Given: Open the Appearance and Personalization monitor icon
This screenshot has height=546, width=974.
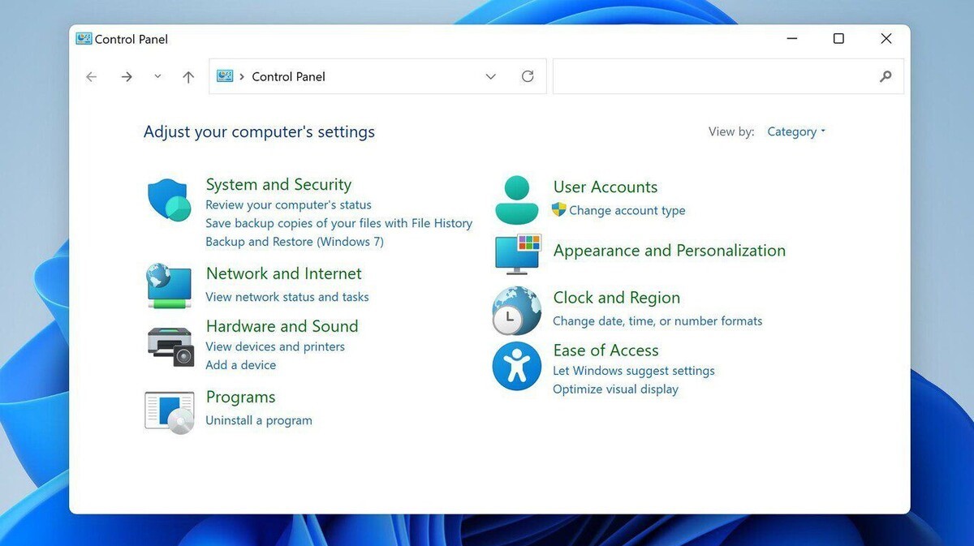Looking at the screenshot, I should [x=517, y=253].
